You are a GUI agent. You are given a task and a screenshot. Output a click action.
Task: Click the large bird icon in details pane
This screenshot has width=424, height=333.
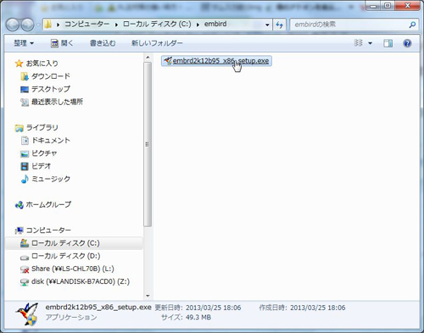pyautogui.click(x=27, y=314)
